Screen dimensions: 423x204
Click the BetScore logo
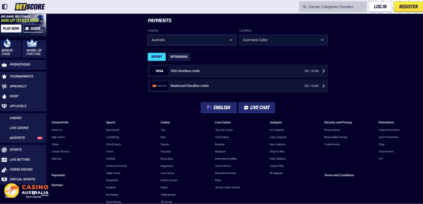pyautogui.click(x=30, y=7)
